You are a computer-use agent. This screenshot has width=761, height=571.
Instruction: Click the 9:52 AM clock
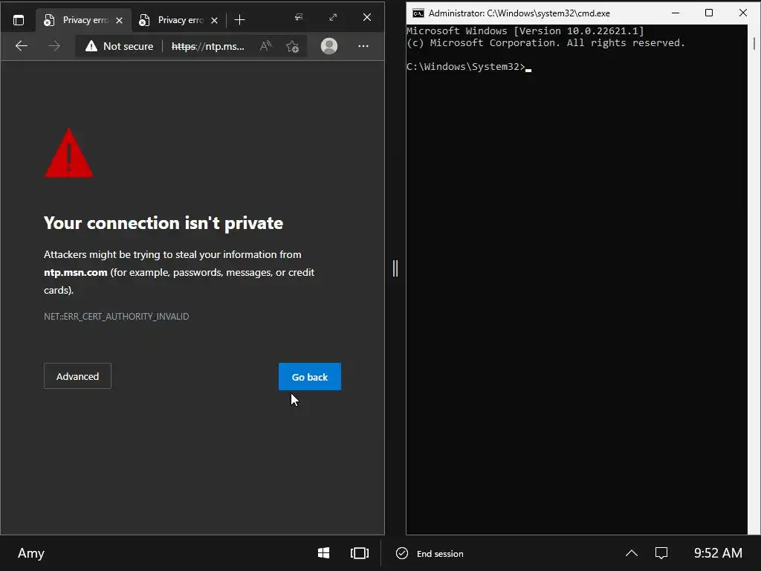[718, 553]
